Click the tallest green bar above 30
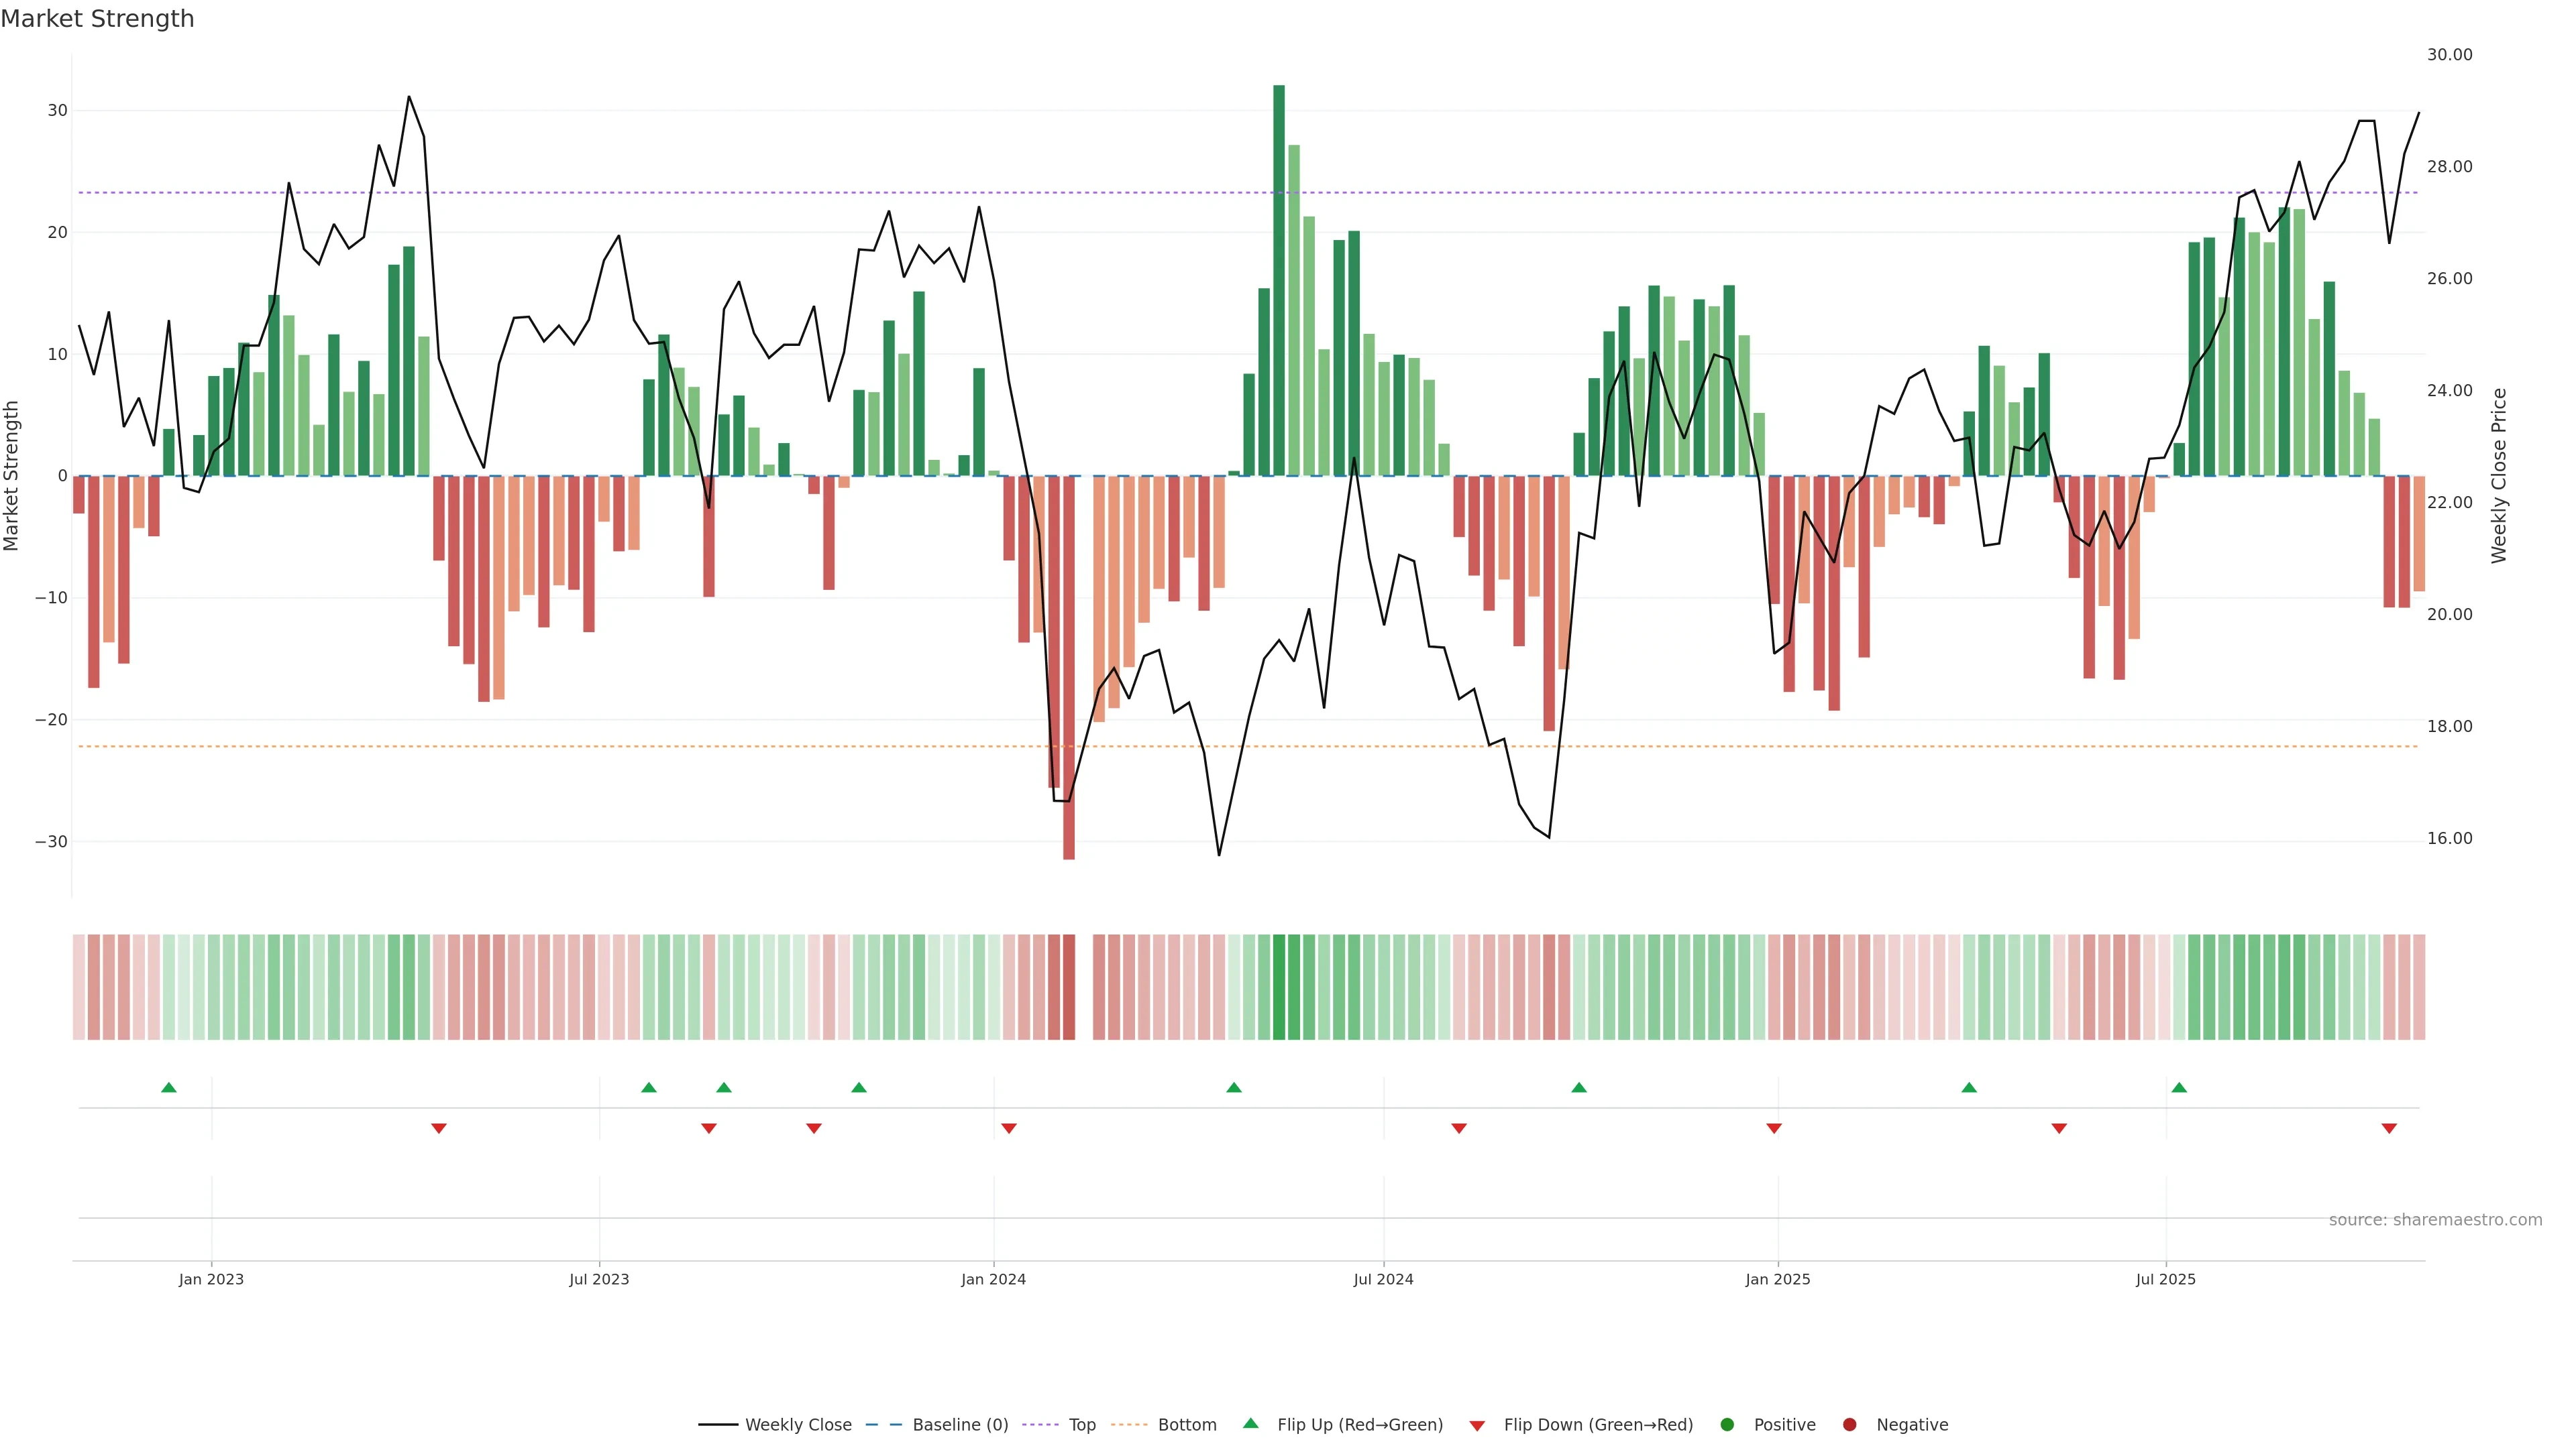 1279,280
